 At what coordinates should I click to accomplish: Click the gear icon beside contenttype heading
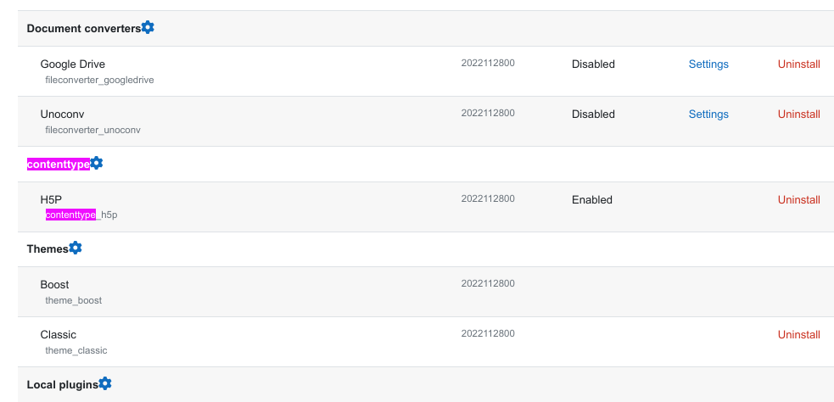(x=96, y=163)
